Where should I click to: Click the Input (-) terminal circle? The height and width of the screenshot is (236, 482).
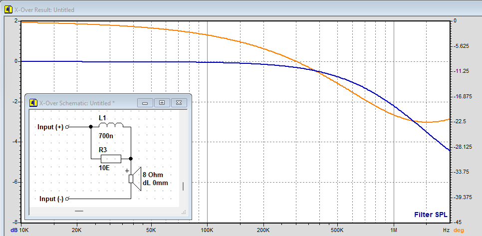tap(67, 199)
